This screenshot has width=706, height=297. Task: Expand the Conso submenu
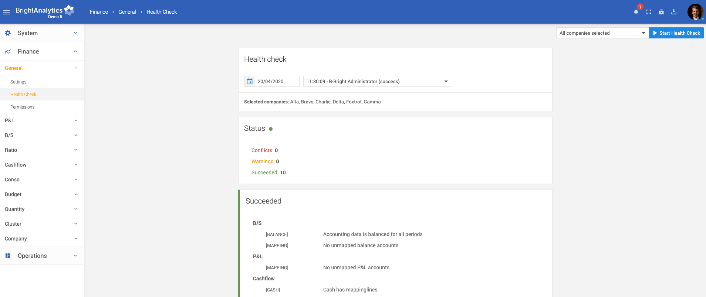tap(42, 180)
